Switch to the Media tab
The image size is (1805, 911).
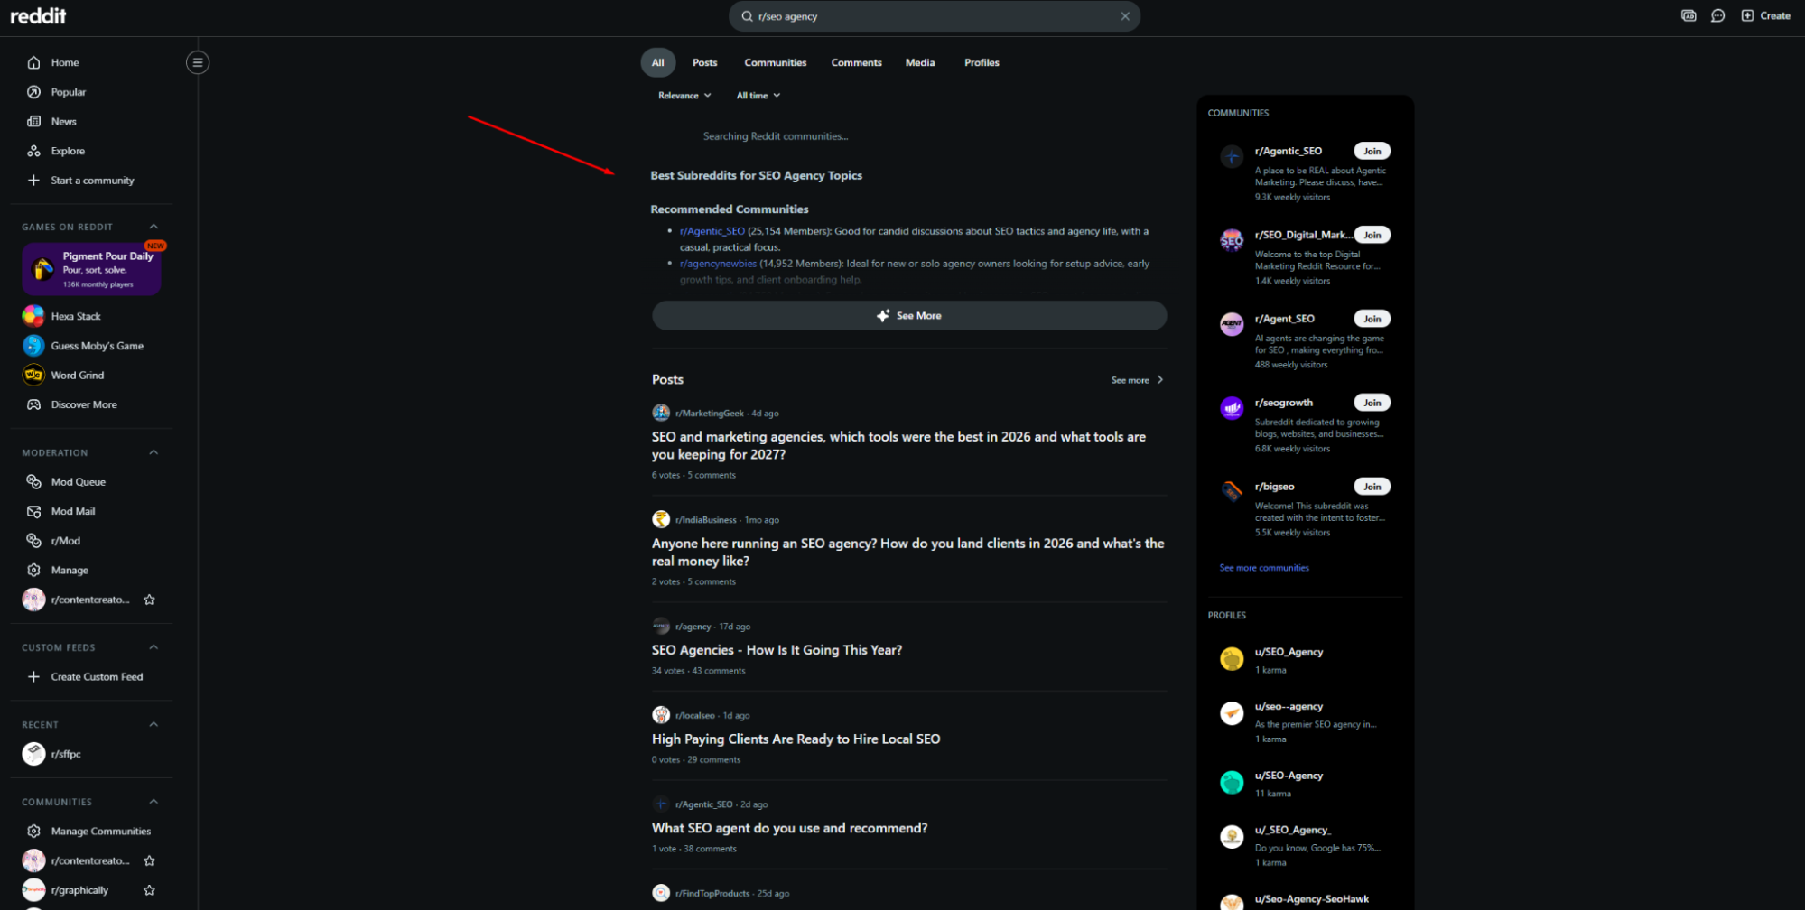[x=920, y=62]
